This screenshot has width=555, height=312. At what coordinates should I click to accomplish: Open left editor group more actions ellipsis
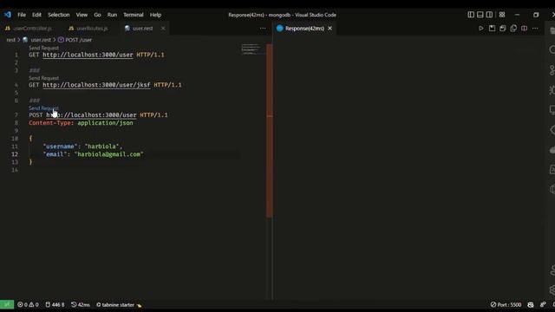[263, 29]
